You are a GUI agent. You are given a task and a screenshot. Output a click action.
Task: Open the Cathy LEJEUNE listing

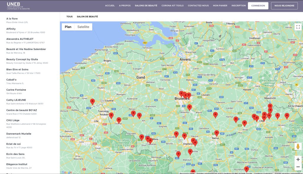click(16, 100)
